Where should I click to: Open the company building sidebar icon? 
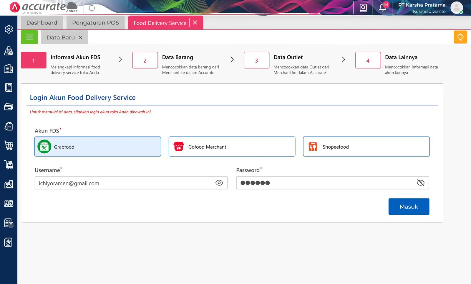9,68
